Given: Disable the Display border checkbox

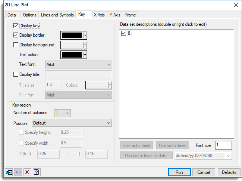Looking at the screenshot, I should 16,36.
